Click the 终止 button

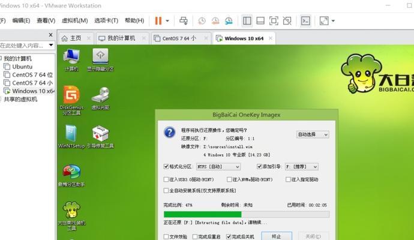(277, 236)
